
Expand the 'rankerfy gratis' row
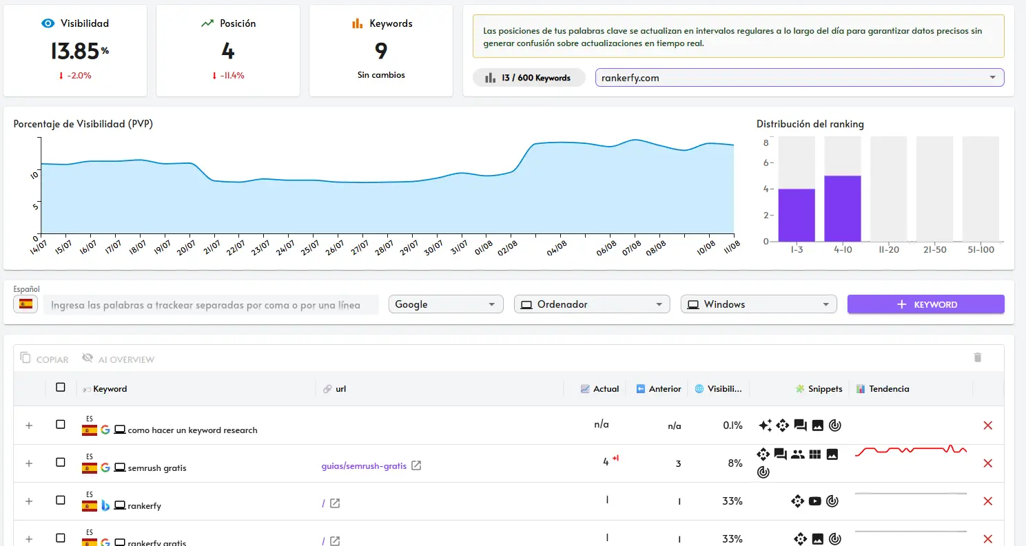coord(29,539)
